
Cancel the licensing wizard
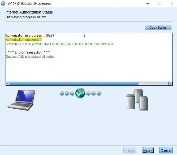pyautogui.click(x=166, y=150)
